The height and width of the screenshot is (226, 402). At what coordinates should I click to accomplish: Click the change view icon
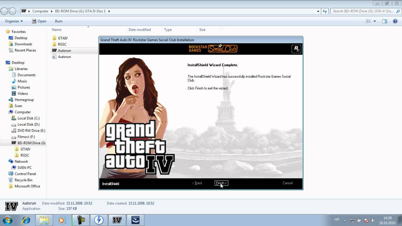tap(369, 21)
